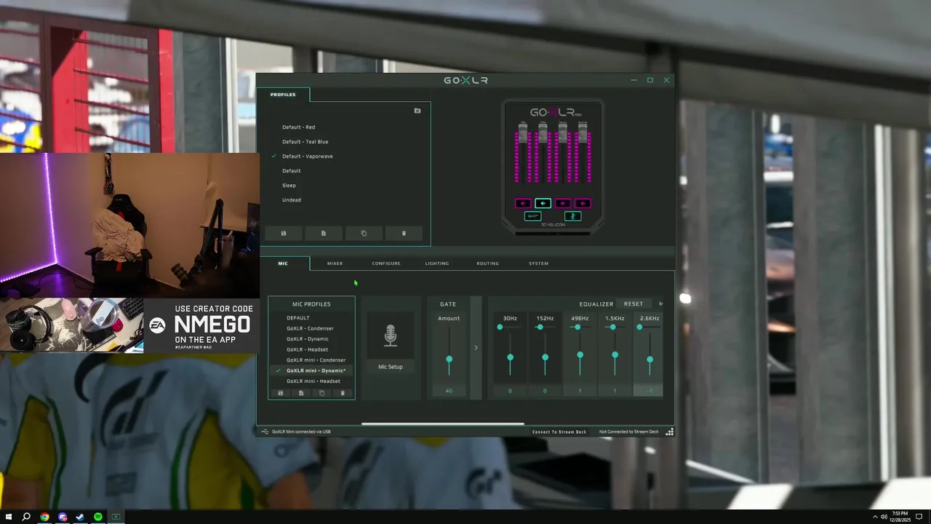Choose GoXLR mini - Dynamic mic profile
This screenshot has height=524, width=931.
point(316,370)
